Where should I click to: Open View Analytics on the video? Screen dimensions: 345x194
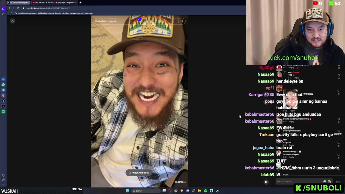[139, 173]
